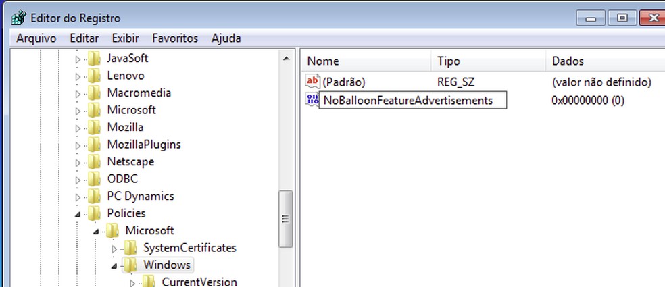The image size is (665, 287).
Task: Click the Netscape folder icon
Action: coord(94,161)
